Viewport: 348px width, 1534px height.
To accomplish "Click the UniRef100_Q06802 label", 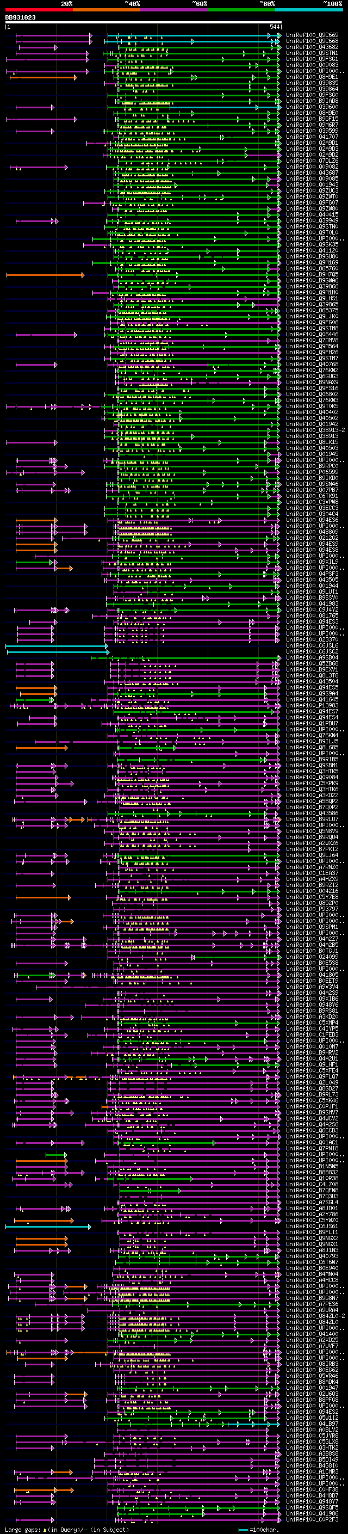I will [312, 394].
